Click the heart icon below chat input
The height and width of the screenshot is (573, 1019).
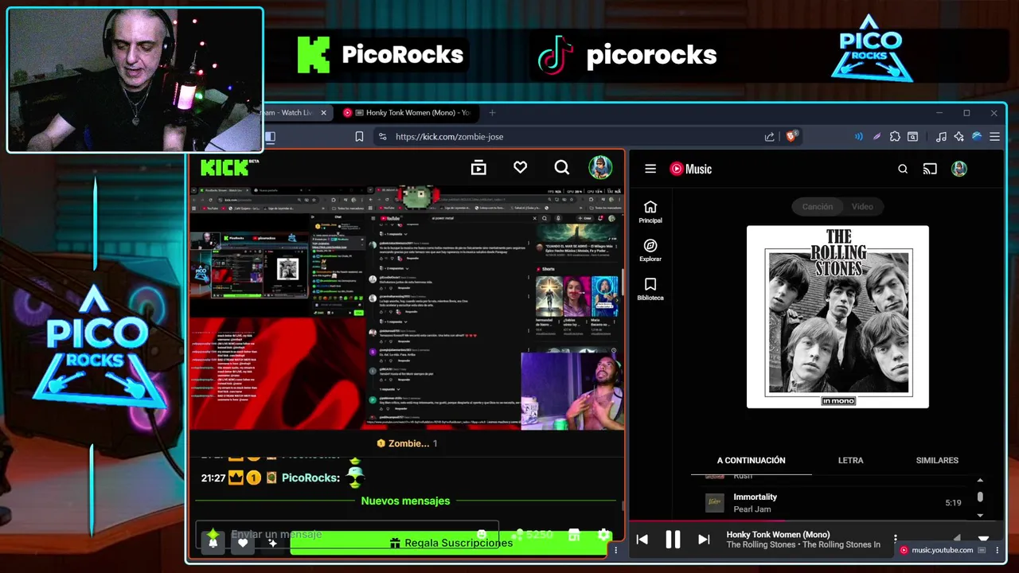click(243, 543)
